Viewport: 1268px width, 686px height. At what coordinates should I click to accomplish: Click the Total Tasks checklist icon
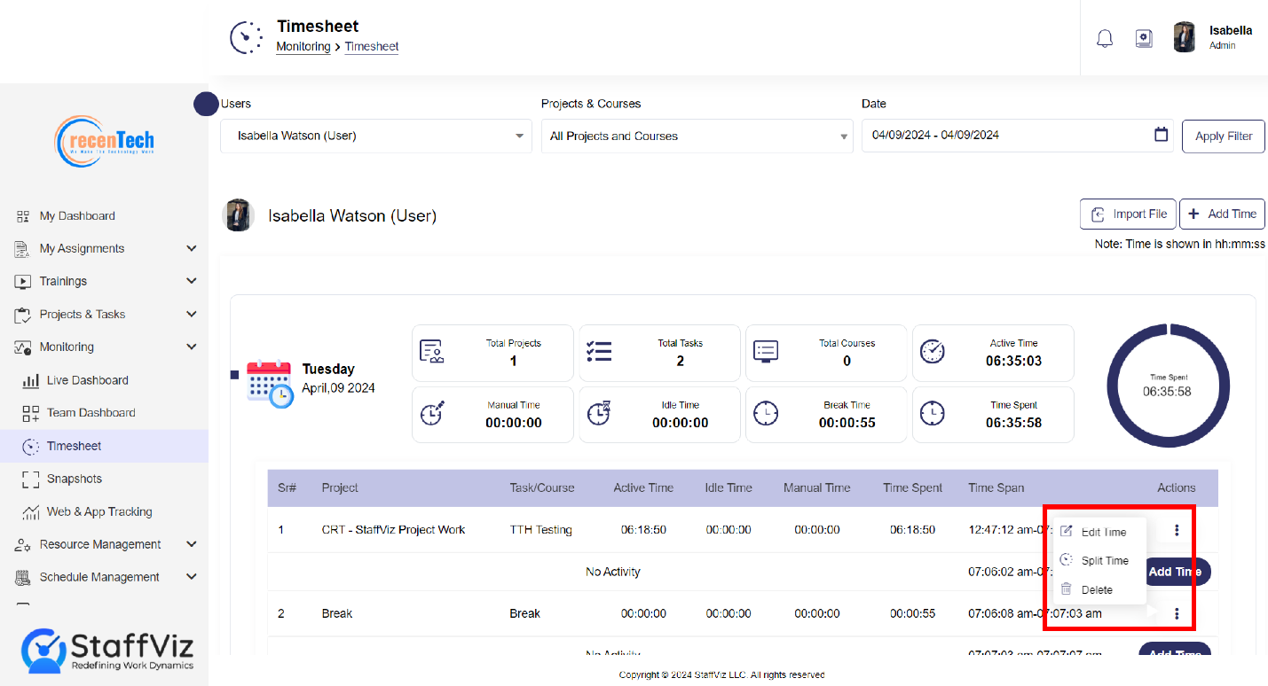(x=599, y=352)
